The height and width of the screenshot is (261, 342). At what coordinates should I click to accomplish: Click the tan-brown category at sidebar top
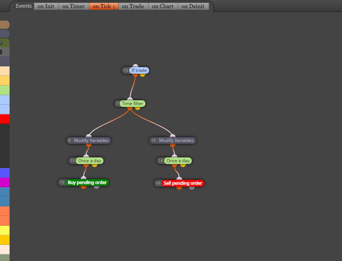pyautogui.click(x=4, y=25)
